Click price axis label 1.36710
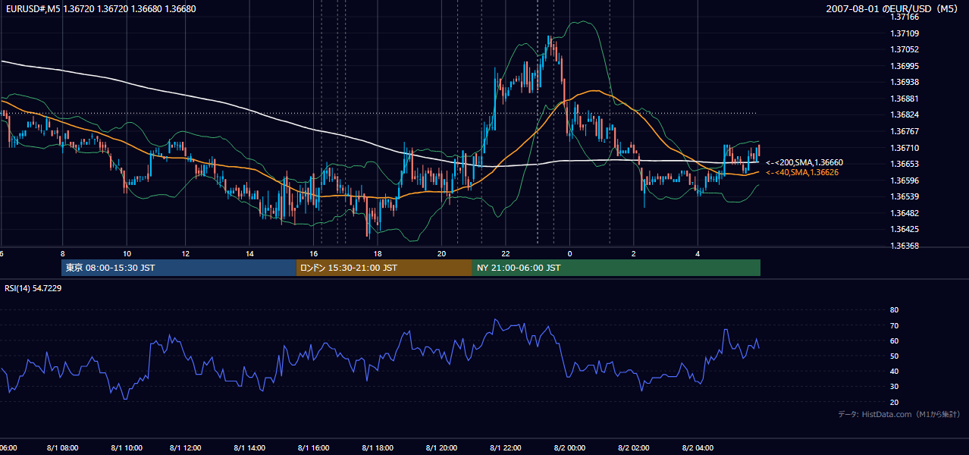The width and height of the screenshot is (969, 455). [905, 148]
